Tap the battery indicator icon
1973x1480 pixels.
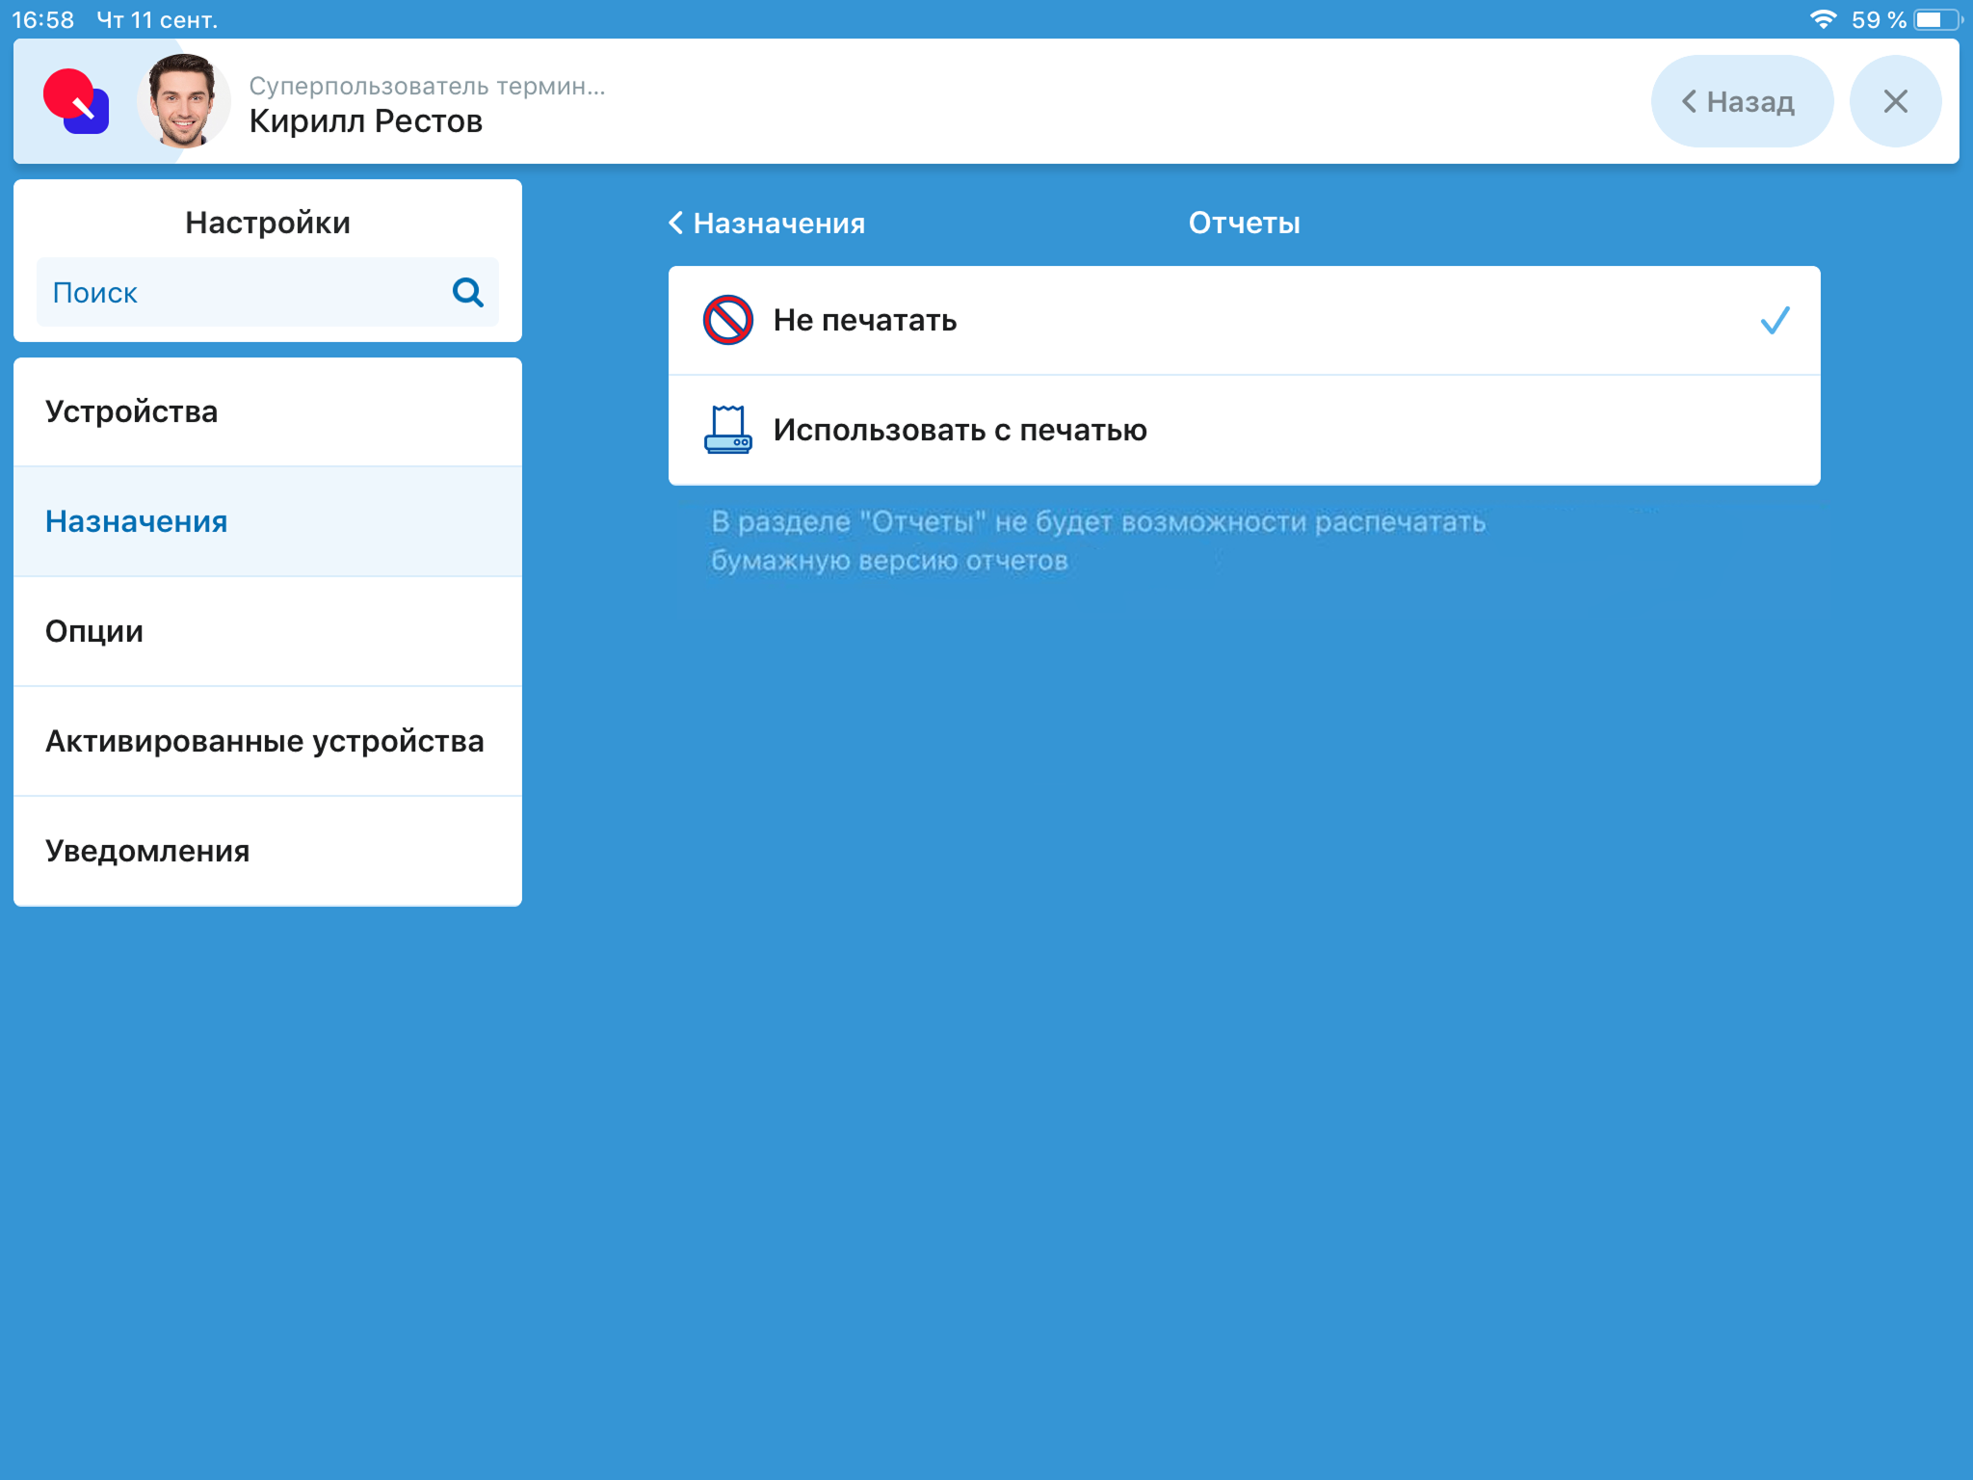coord(1936,19)
